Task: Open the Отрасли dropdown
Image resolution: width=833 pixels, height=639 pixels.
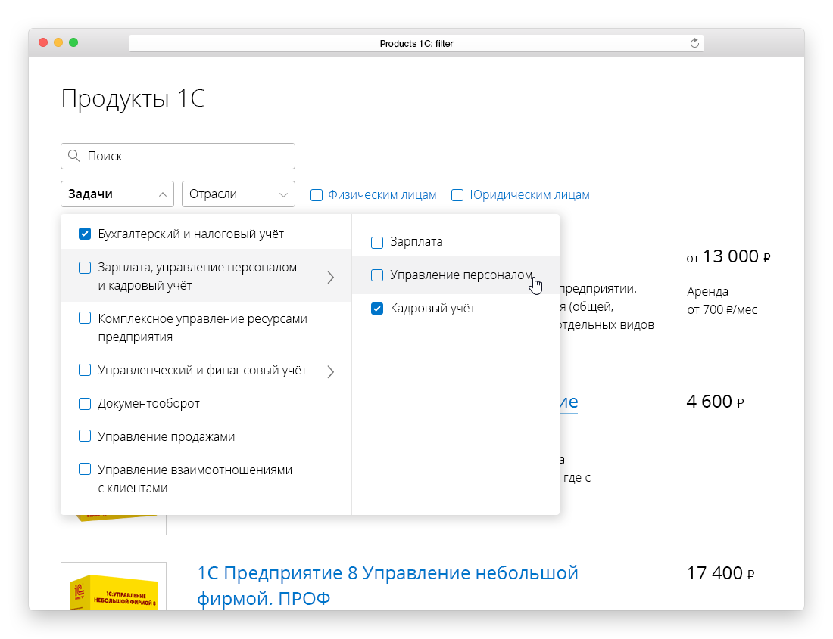Action: click(x=239, y=194)
